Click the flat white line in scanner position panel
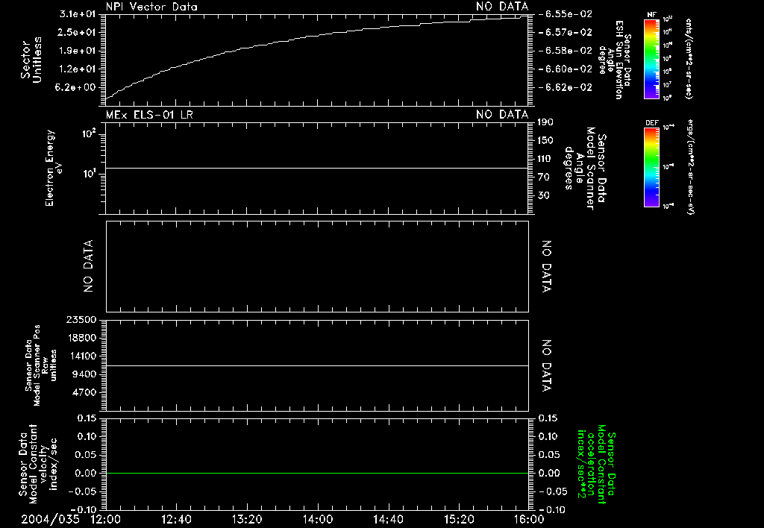 tap(317, 365)
